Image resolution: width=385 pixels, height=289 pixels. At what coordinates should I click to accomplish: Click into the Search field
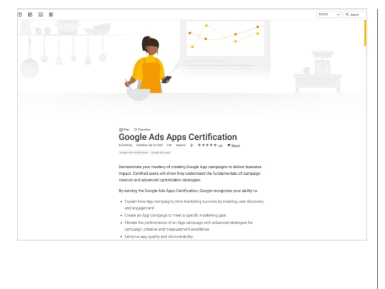pyautogui.click(x=355, y=15)
